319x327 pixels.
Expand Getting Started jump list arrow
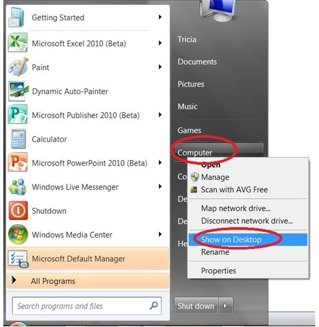(x=160, y=17)
